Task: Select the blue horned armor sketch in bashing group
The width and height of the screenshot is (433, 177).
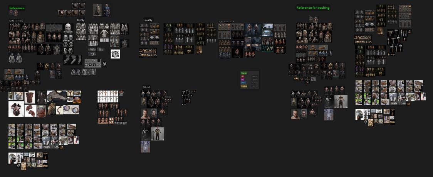Action: click(329, 114)
